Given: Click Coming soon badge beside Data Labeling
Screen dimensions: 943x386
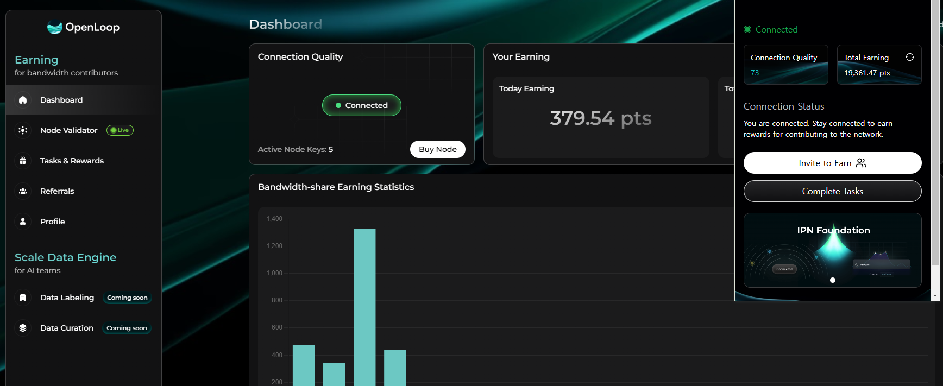Looking at the screenshot, I should pos(127,298).
